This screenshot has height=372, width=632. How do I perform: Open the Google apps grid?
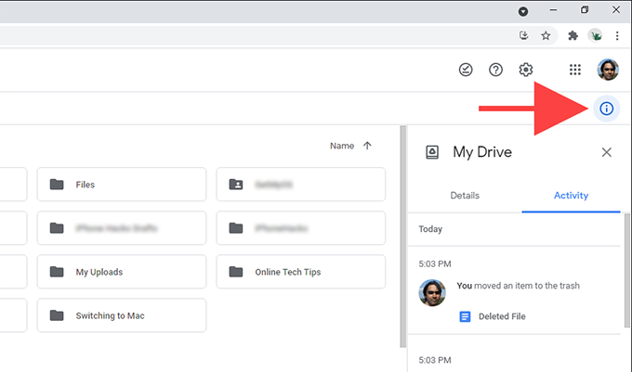[x=575, y=70]
